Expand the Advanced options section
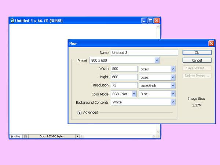Image resolution: width=220 pixels, height=165 pixels. (x=80, y=112)
